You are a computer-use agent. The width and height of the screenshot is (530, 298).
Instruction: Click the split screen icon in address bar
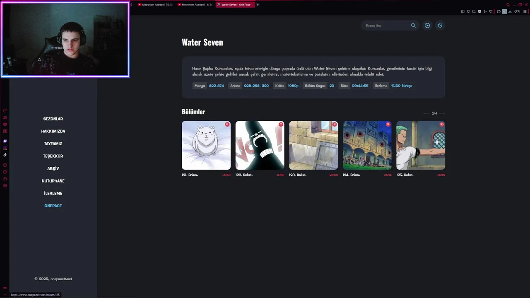pyautogui.click(x=463, y=12)
